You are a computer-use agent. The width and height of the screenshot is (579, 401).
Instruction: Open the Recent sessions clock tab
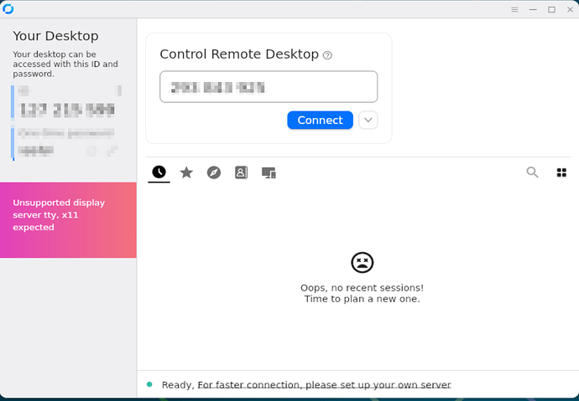pyautogui.click(x=159, y=172)
